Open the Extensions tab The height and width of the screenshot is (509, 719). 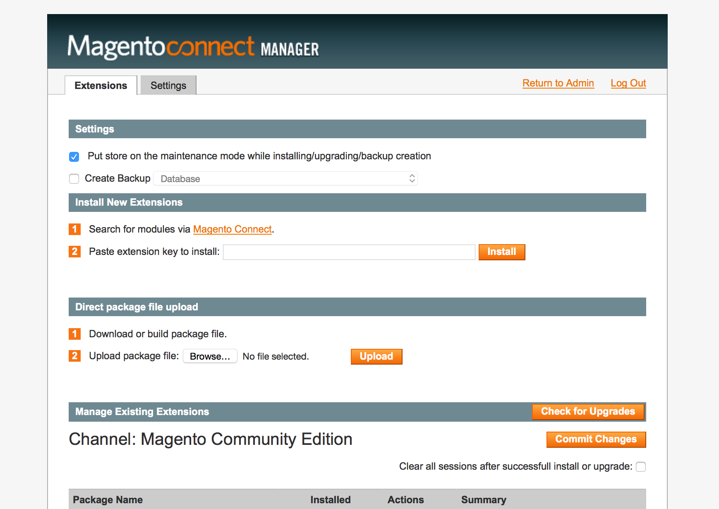point(101,85)
